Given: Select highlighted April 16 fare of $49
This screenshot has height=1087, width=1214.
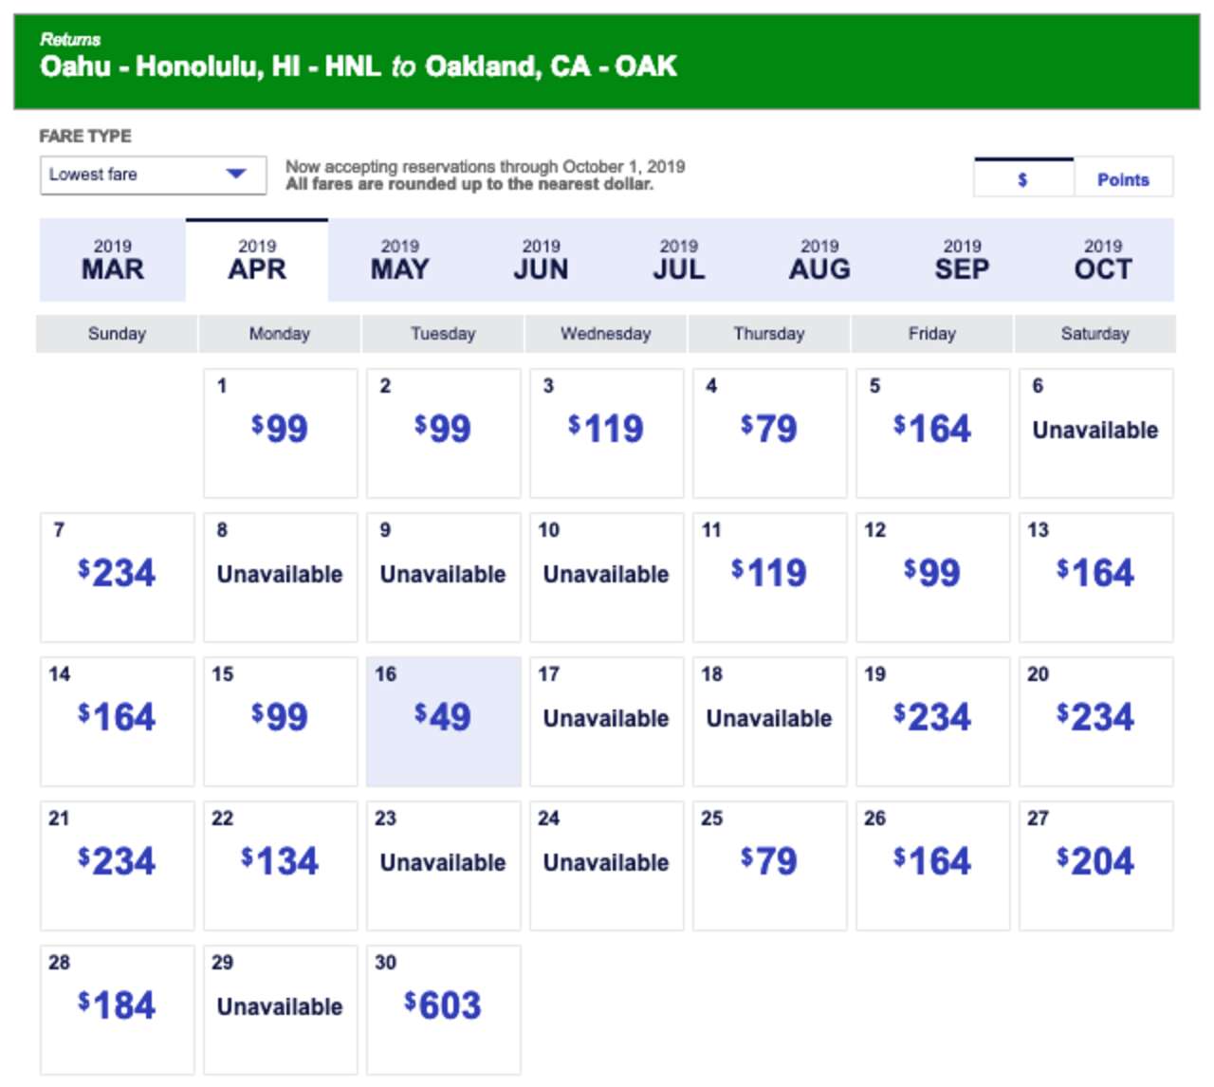Looking at the screenshot, I should pyautogui.click(x=444, y=722).
